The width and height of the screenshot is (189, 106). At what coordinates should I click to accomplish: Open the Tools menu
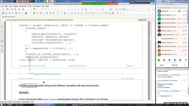pos(43,6)
